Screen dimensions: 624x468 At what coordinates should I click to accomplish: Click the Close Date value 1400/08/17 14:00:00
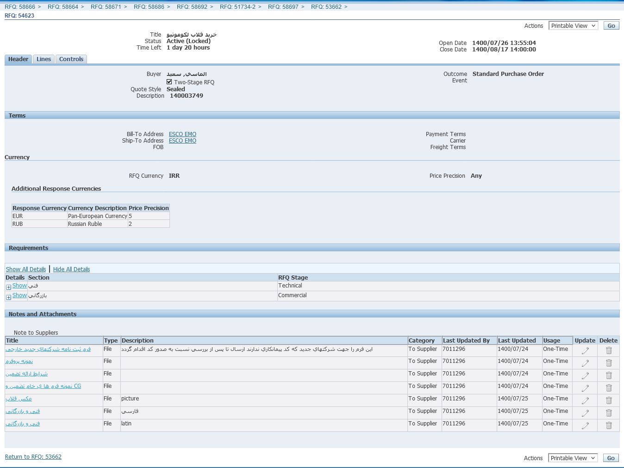pos(504,50)
